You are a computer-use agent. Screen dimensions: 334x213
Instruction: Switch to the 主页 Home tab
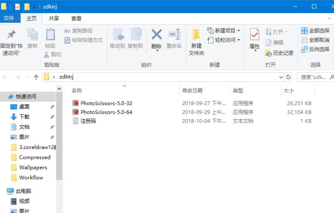point(31,18)
